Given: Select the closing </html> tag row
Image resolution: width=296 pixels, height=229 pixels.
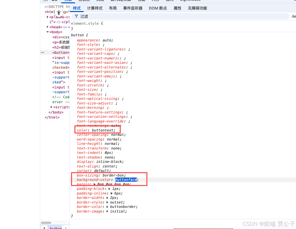Looking at the screenshot, I should click(x=52, y=117).
